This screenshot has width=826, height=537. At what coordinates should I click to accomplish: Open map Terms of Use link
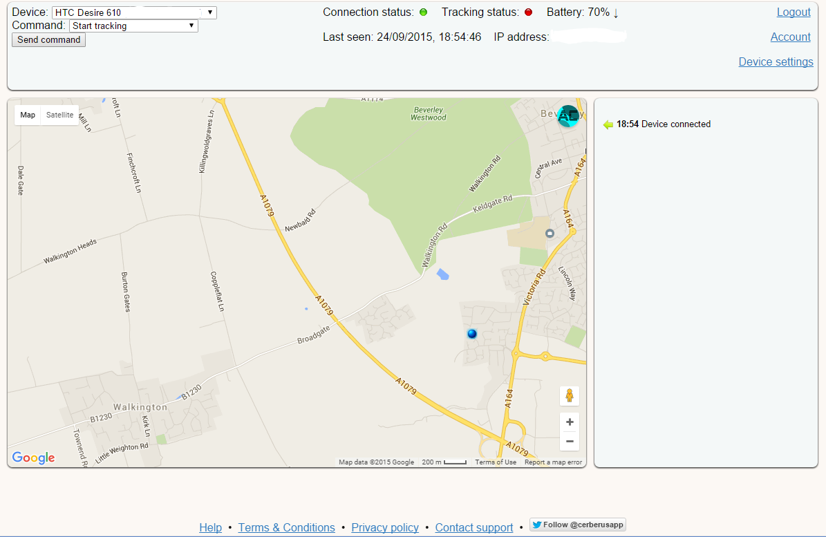(x=496, y=462)
